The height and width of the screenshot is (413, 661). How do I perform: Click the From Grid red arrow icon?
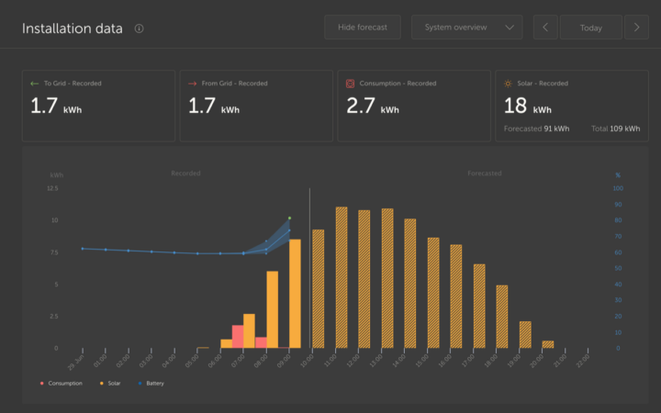[192, 84]
